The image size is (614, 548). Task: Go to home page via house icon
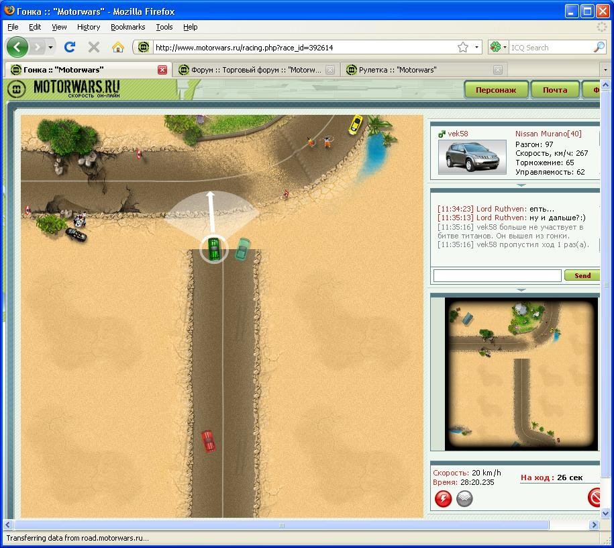point(118,48)
